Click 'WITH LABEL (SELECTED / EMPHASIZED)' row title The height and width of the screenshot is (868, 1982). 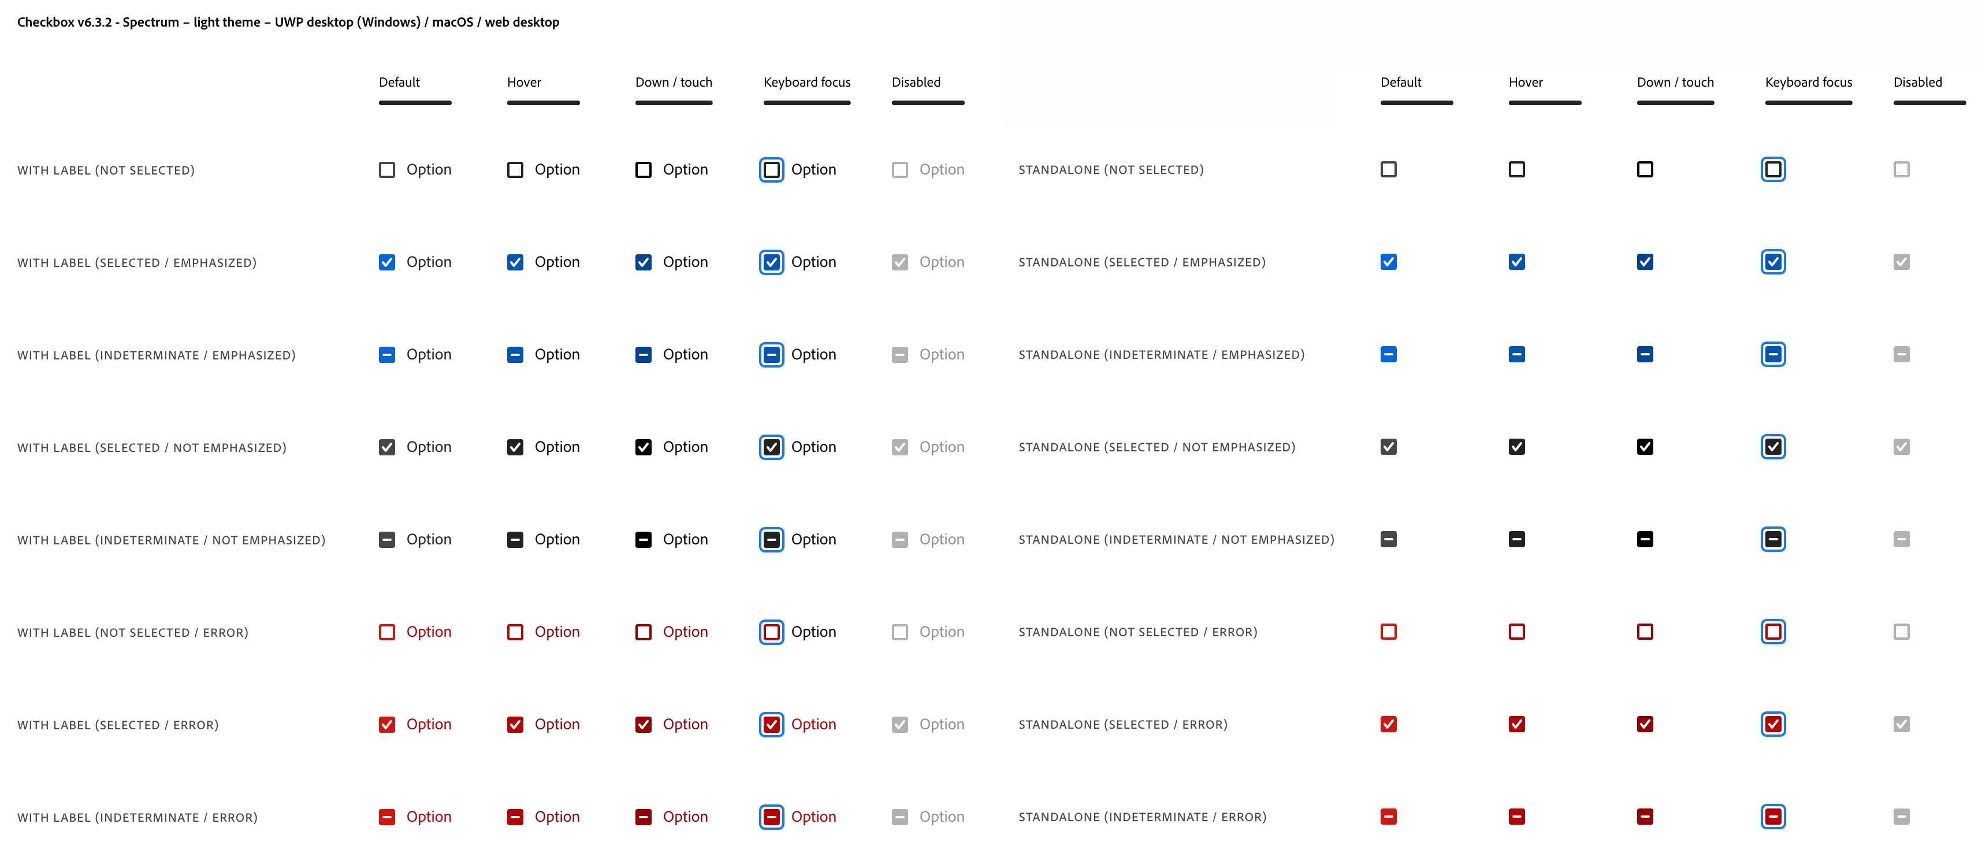(x=137, y=262)
